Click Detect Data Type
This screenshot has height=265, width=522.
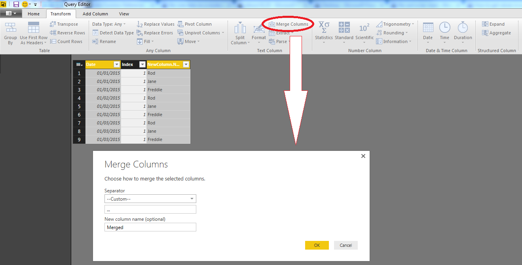click(113, 33)
